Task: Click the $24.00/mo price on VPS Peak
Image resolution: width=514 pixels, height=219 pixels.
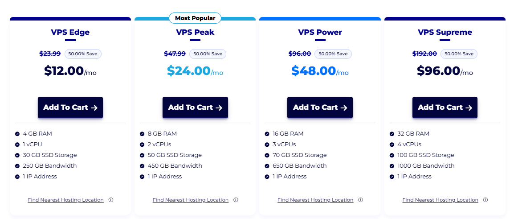Action: [195, 71]
